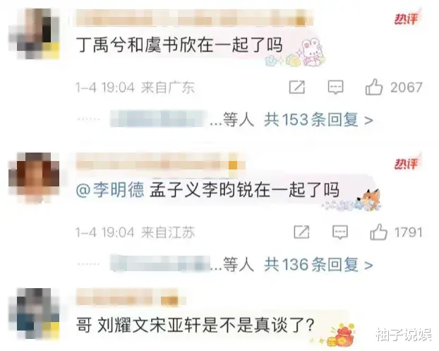Open reply box for the 江苏 comment
The height and width of the screenshot is (351, 439).
pos(340,232)
